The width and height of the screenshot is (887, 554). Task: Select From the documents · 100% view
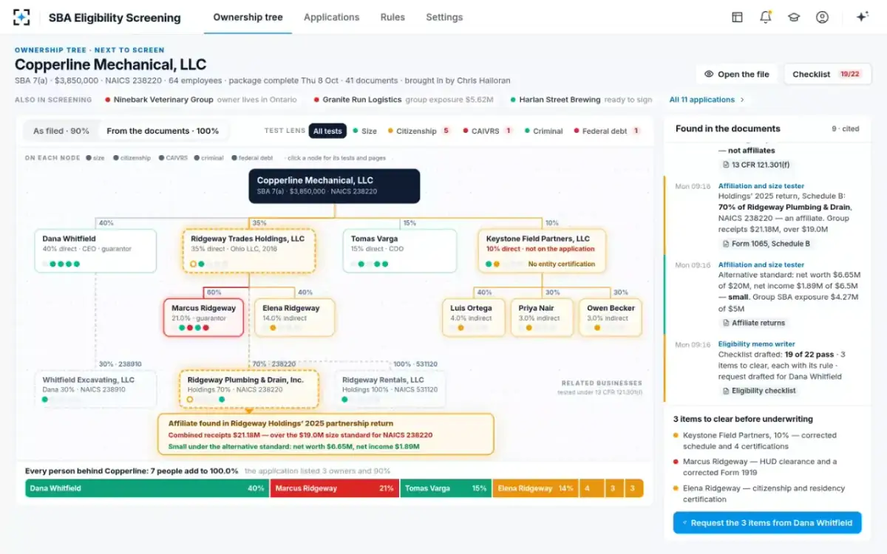tap(163, 131)
